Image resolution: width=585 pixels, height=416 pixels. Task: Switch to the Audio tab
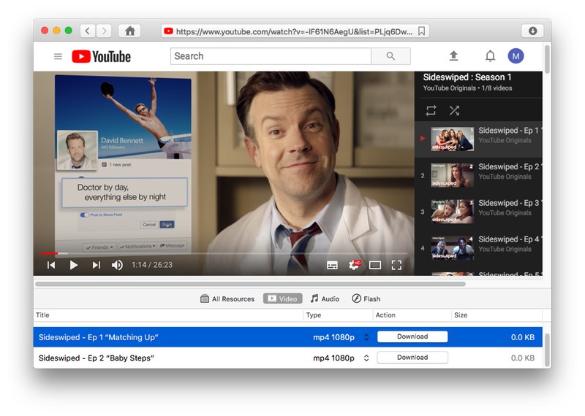pos(325,298)
